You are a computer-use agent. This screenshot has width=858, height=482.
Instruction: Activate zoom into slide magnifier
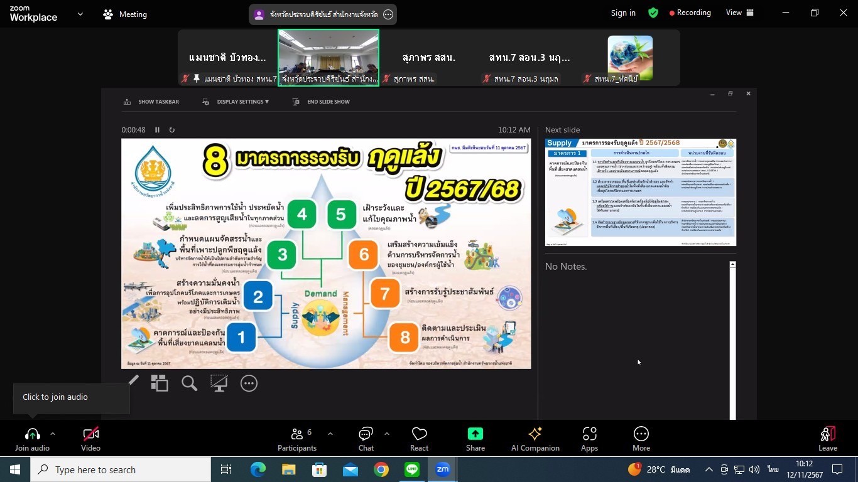click(189, 383)
